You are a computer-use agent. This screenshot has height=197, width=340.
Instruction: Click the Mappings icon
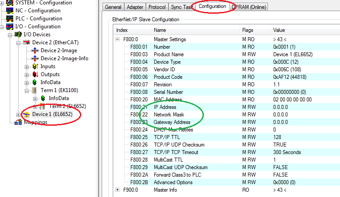(x=18, y=122)
